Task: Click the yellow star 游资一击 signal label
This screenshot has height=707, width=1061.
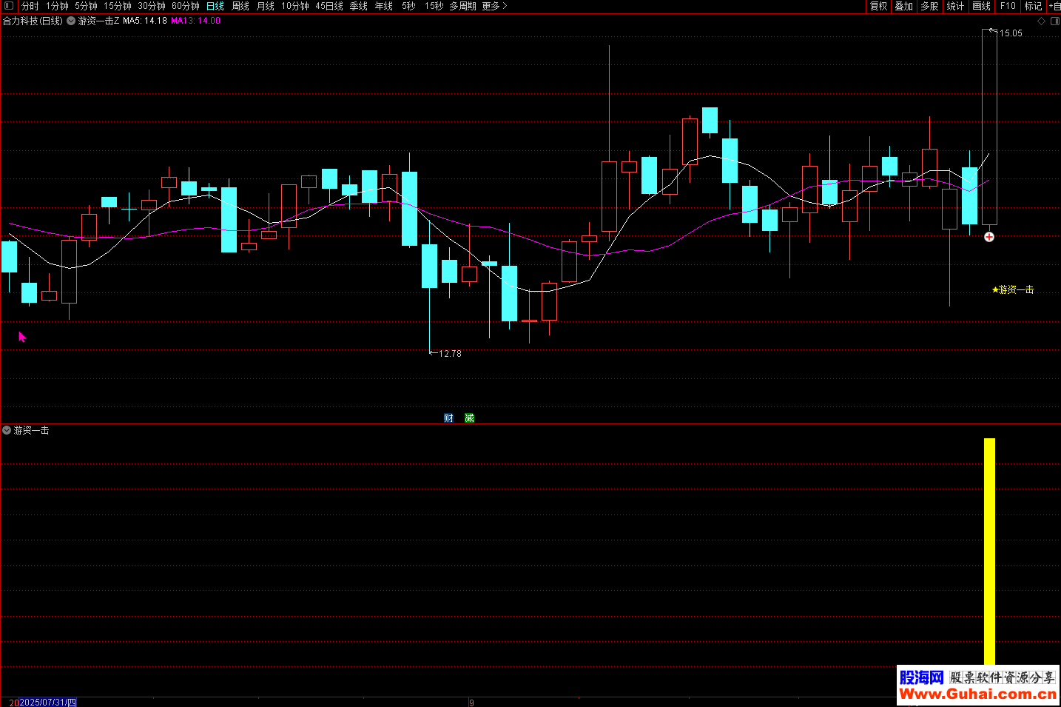Action: [x=1013, y=289]
